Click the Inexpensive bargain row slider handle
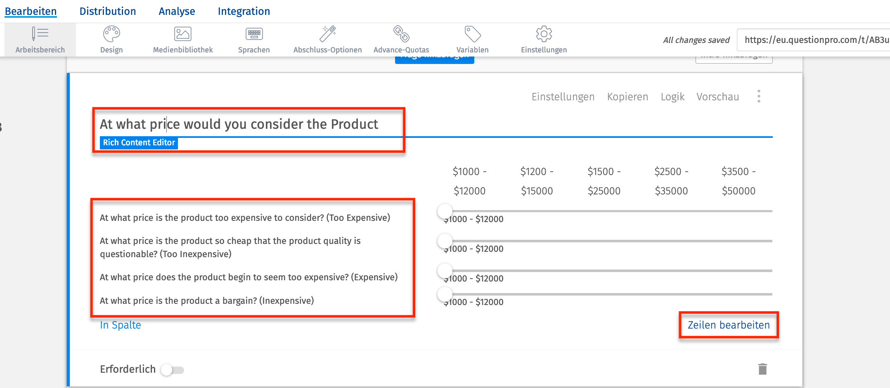 tap(445, 294)
